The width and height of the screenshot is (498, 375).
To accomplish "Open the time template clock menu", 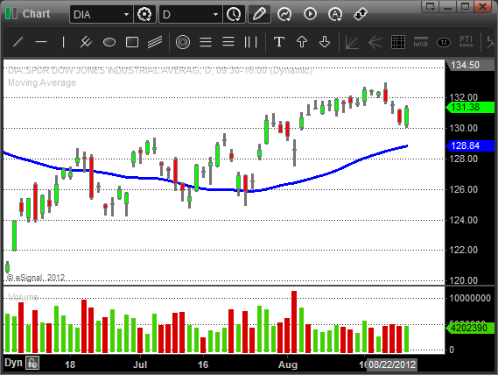I will pyautogui.click(x=234, y=14).
